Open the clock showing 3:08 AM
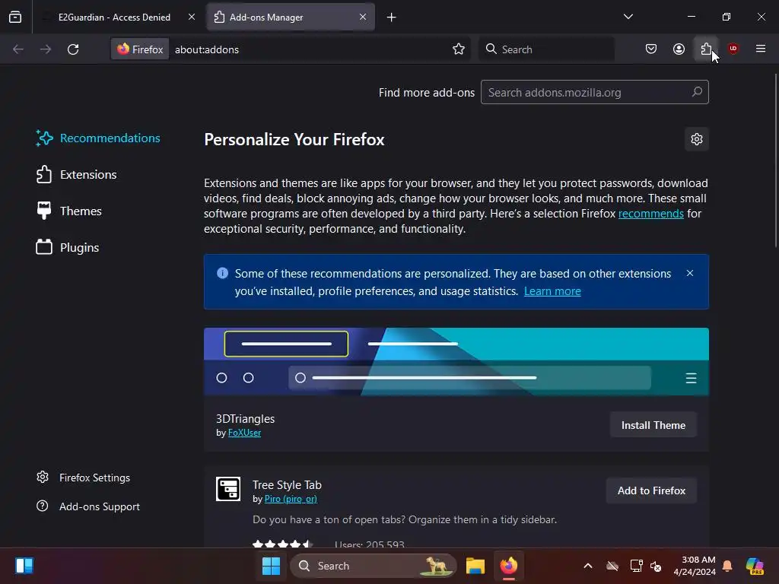 tap(695, 566)
